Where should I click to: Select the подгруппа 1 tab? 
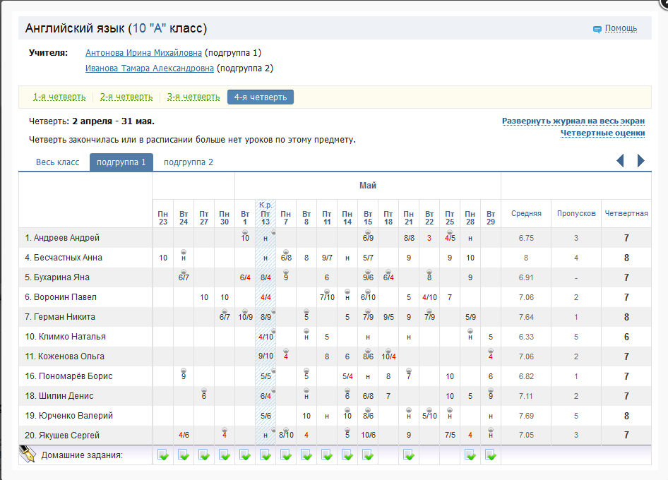pyautogui.click(x=121, y=162)
